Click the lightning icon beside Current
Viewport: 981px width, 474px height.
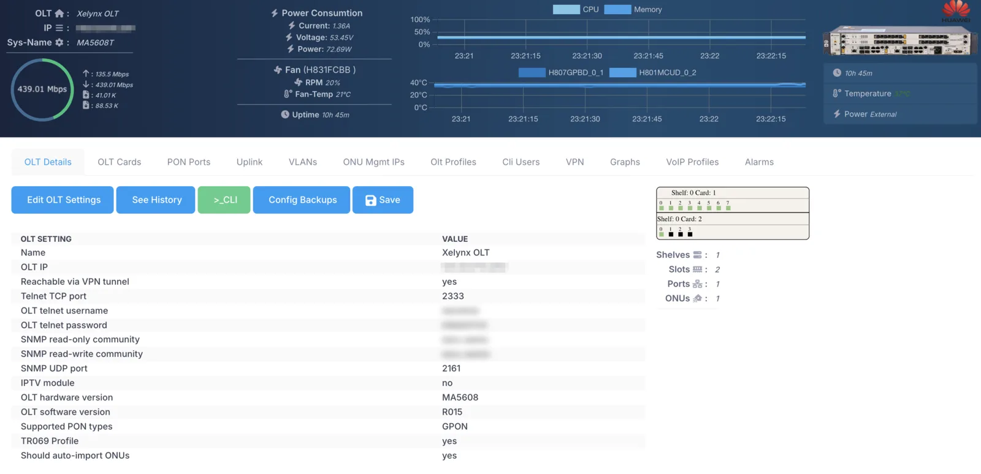point(292,26)
